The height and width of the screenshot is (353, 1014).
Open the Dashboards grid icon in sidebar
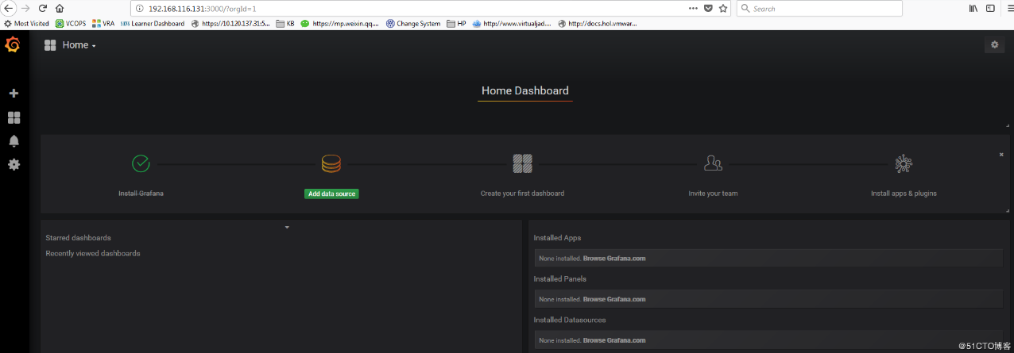[x=14, y=117]
